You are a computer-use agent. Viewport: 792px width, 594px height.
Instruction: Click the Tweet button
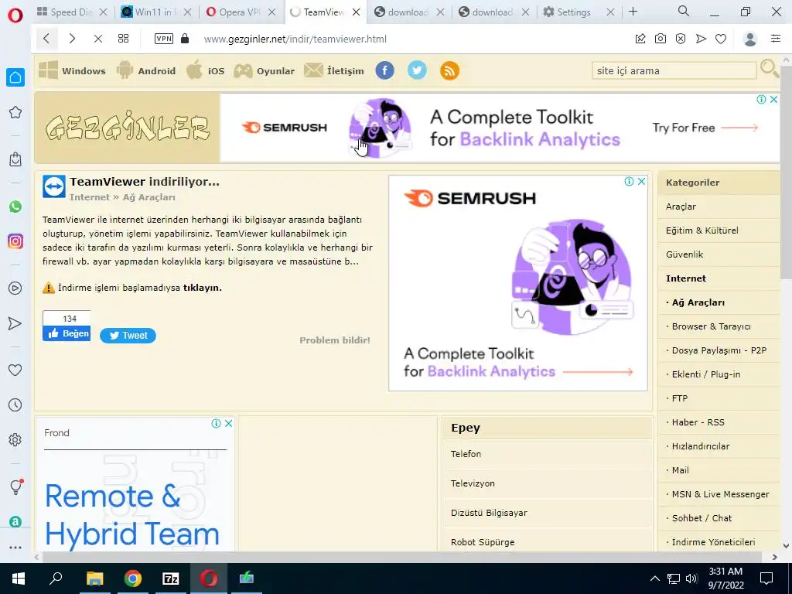click(128, 336)
